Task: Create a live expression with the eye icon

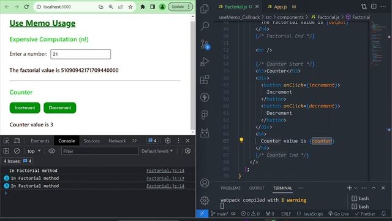Action: tap(51, 151)
